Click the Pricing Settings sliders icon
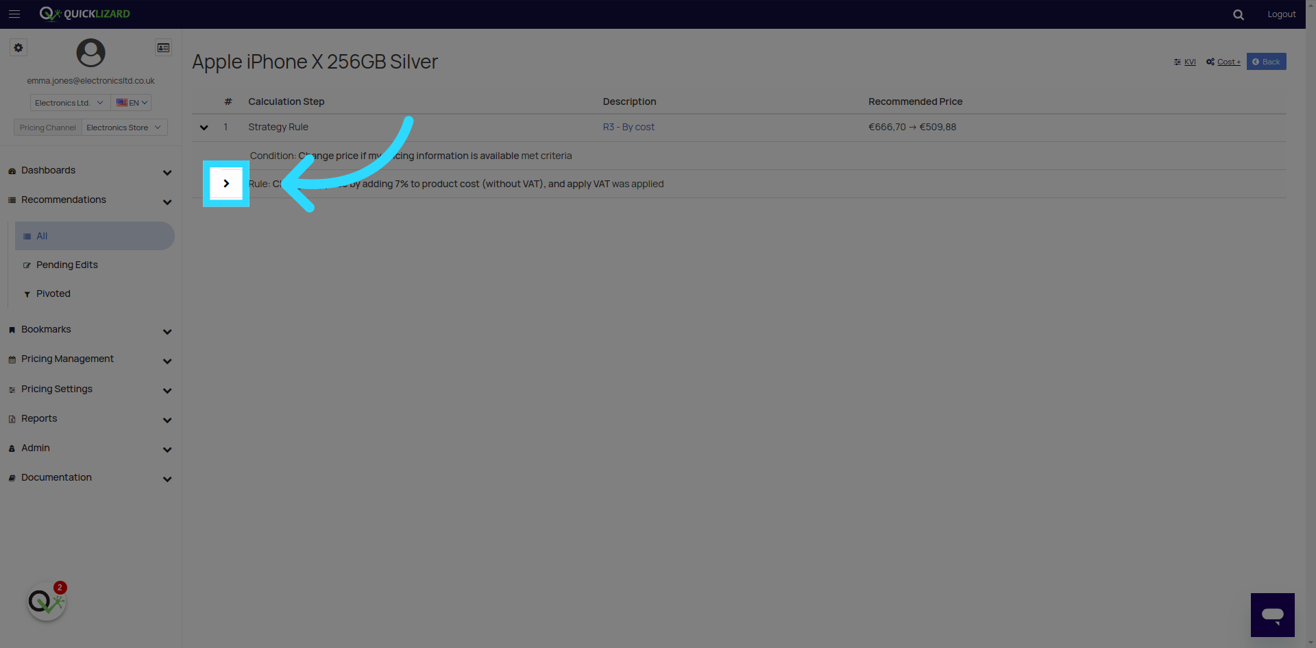Image resolution: width=1316 pixels, height=648 pixels. click(12, 389)
